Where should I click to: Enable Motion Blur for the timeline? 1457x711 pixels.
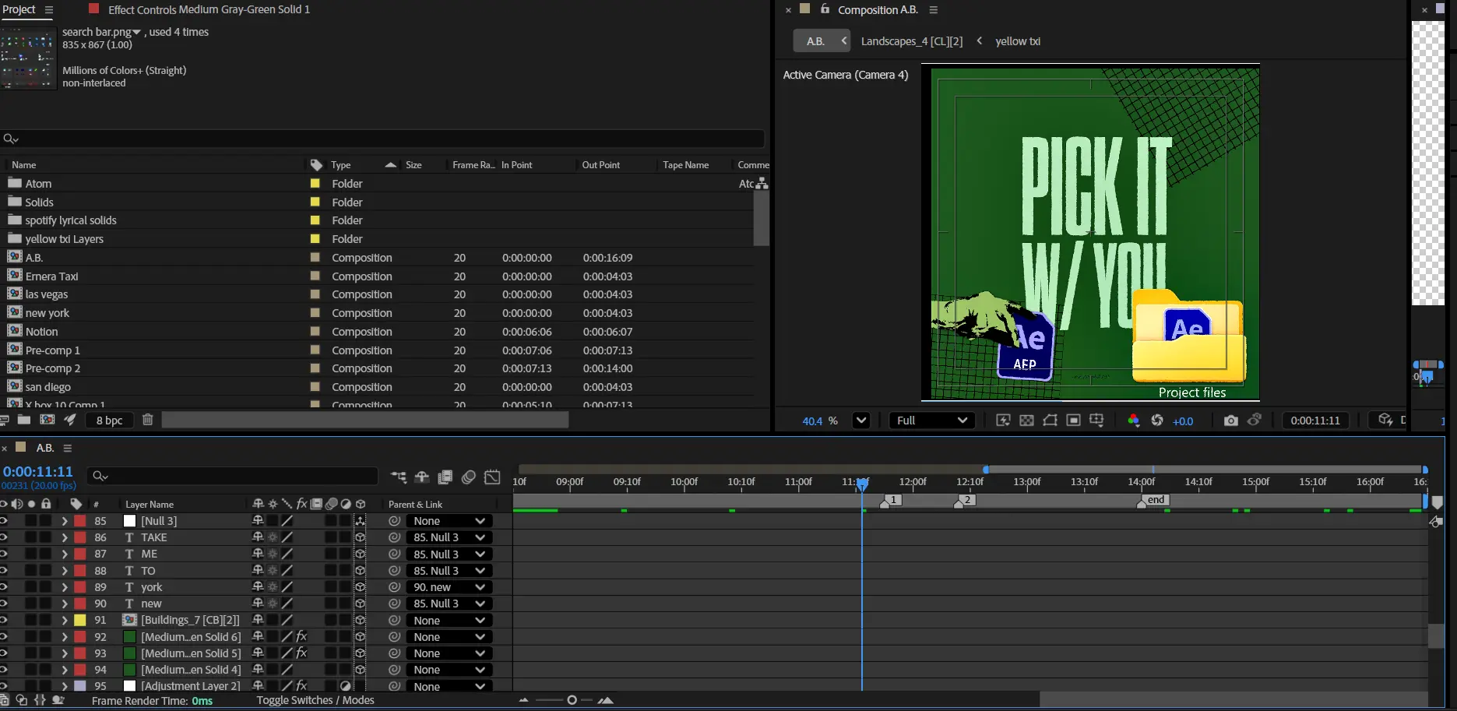[469, 477]
